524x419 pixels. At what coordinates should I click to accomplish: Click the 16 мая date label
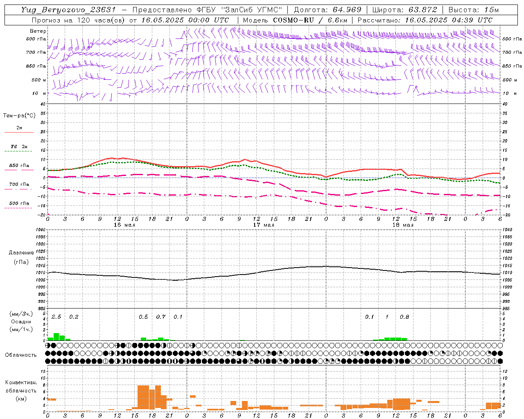pyautogui.click(x=124, y=225)
